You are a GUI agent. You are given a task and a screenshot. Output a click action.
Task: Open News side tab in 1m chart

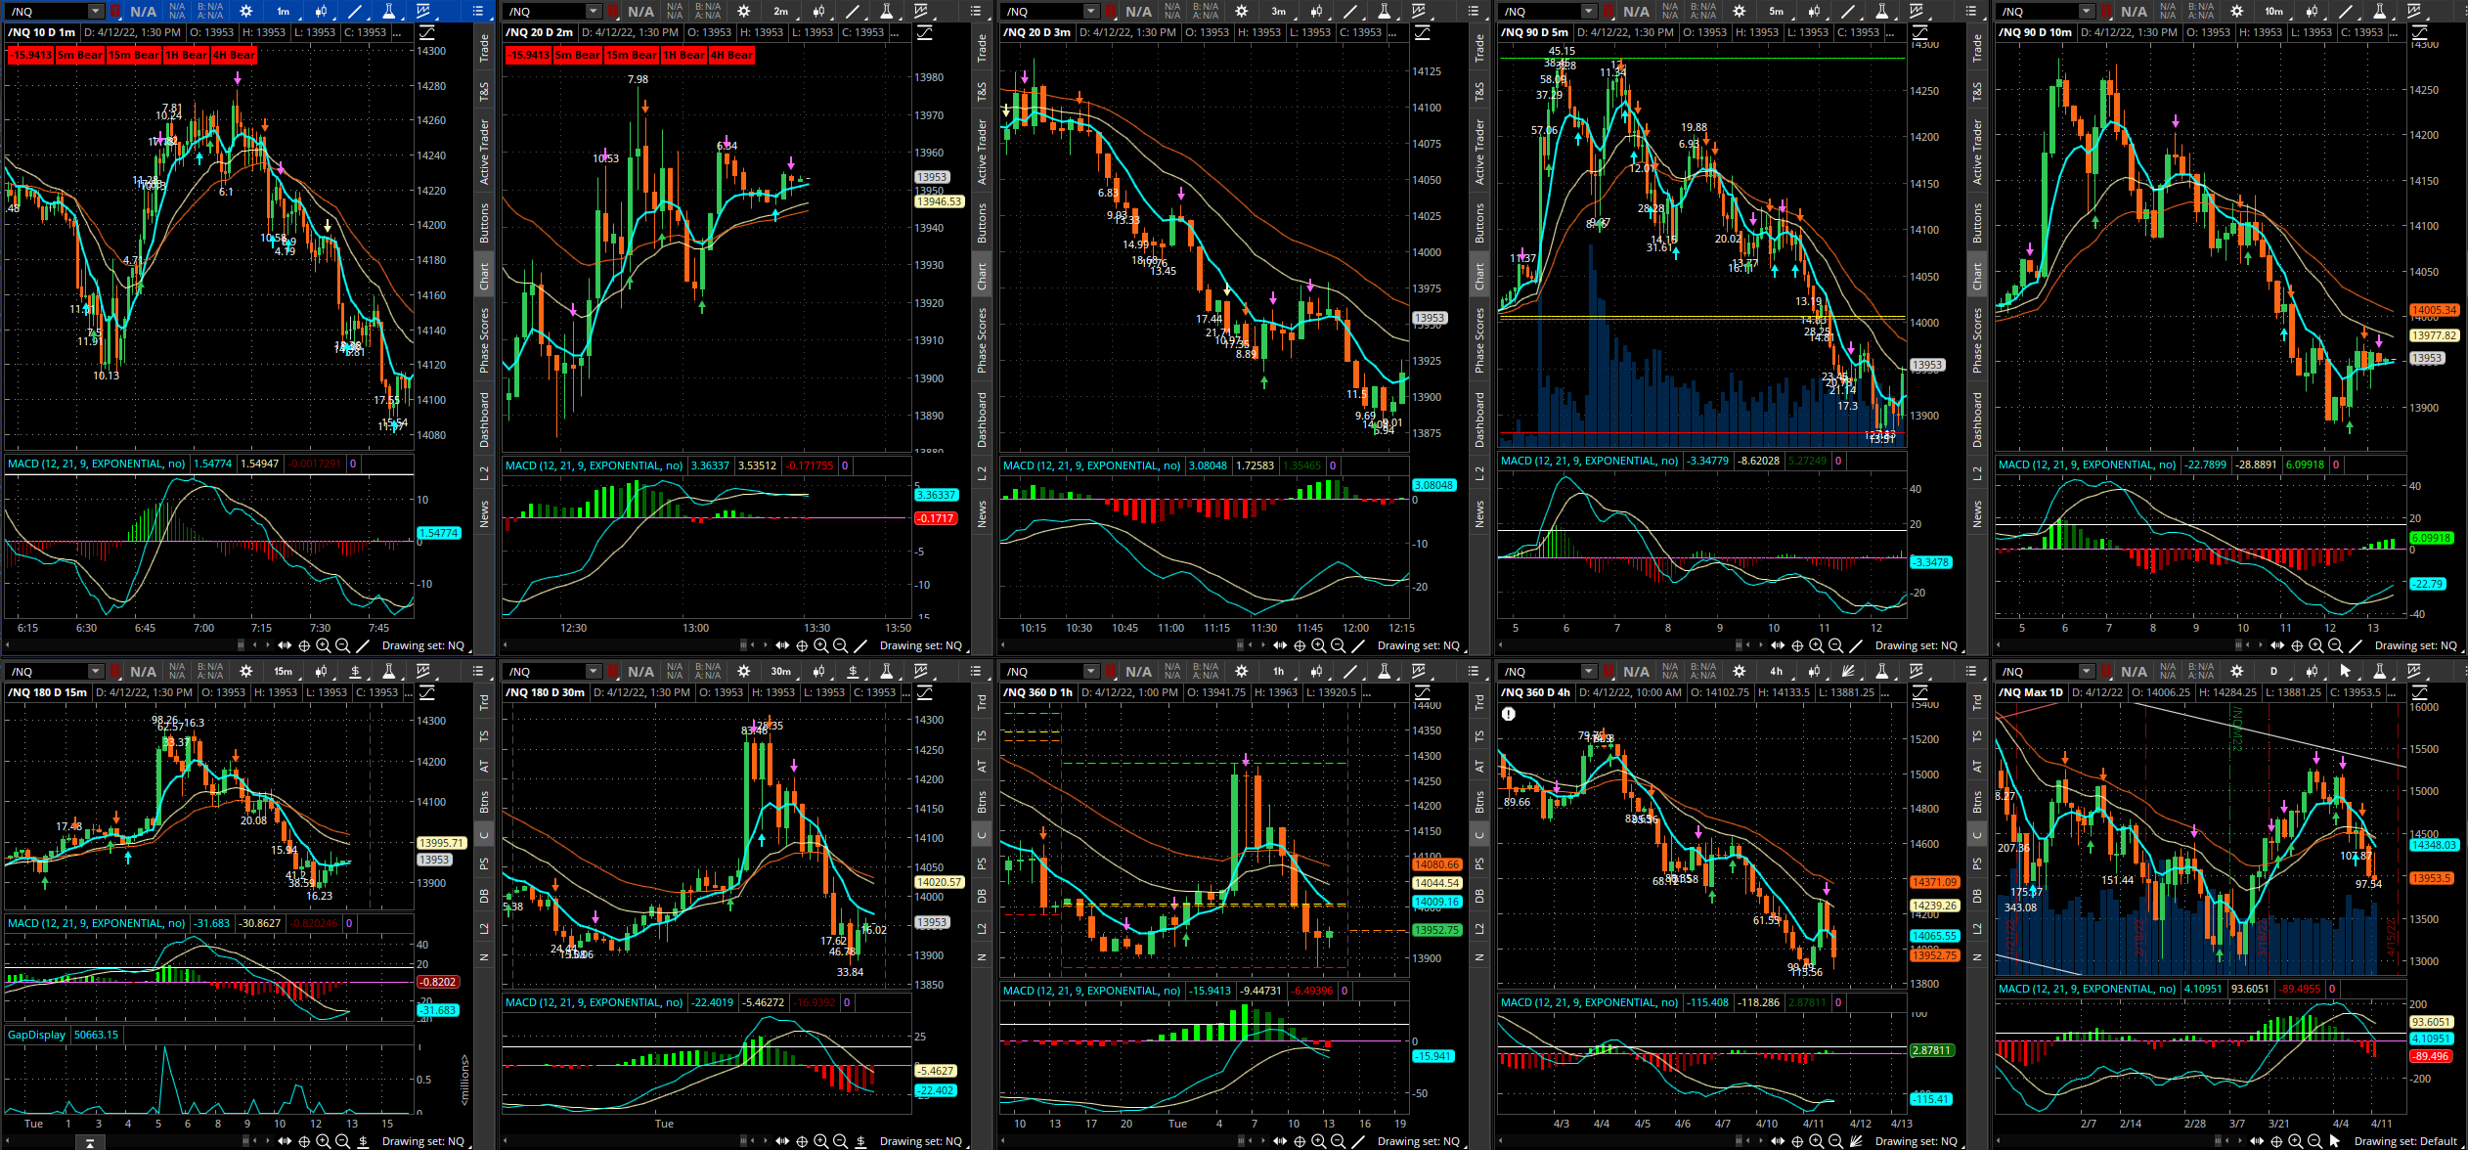[x=484, y=513]
